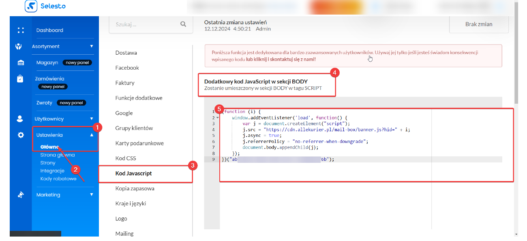Image resolution: width=527 pixels, height=241 pixels.
Task: Click code line with createElement("script")
Action: (x=296, y=124)
